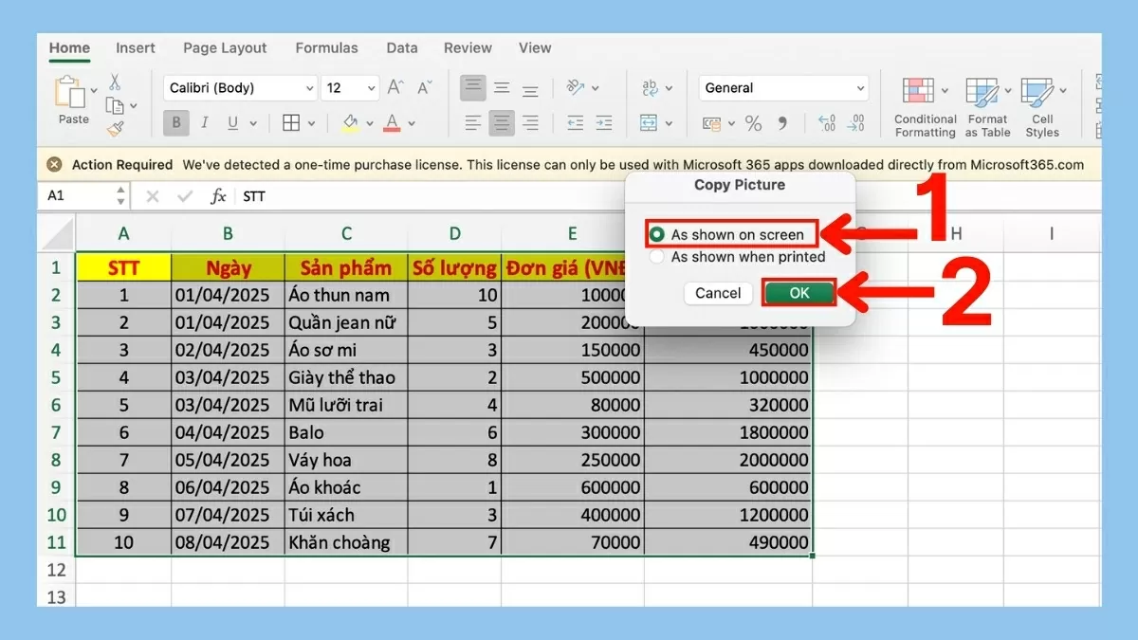
Task: Click the Increase Indent icon
Action: tap(603, 123)
